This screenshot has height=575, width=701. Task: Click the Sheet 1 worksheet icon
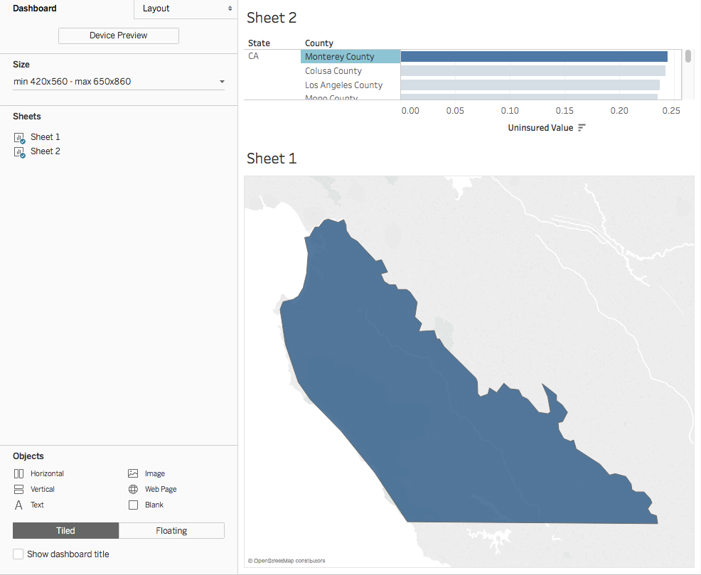coord(19,137)
